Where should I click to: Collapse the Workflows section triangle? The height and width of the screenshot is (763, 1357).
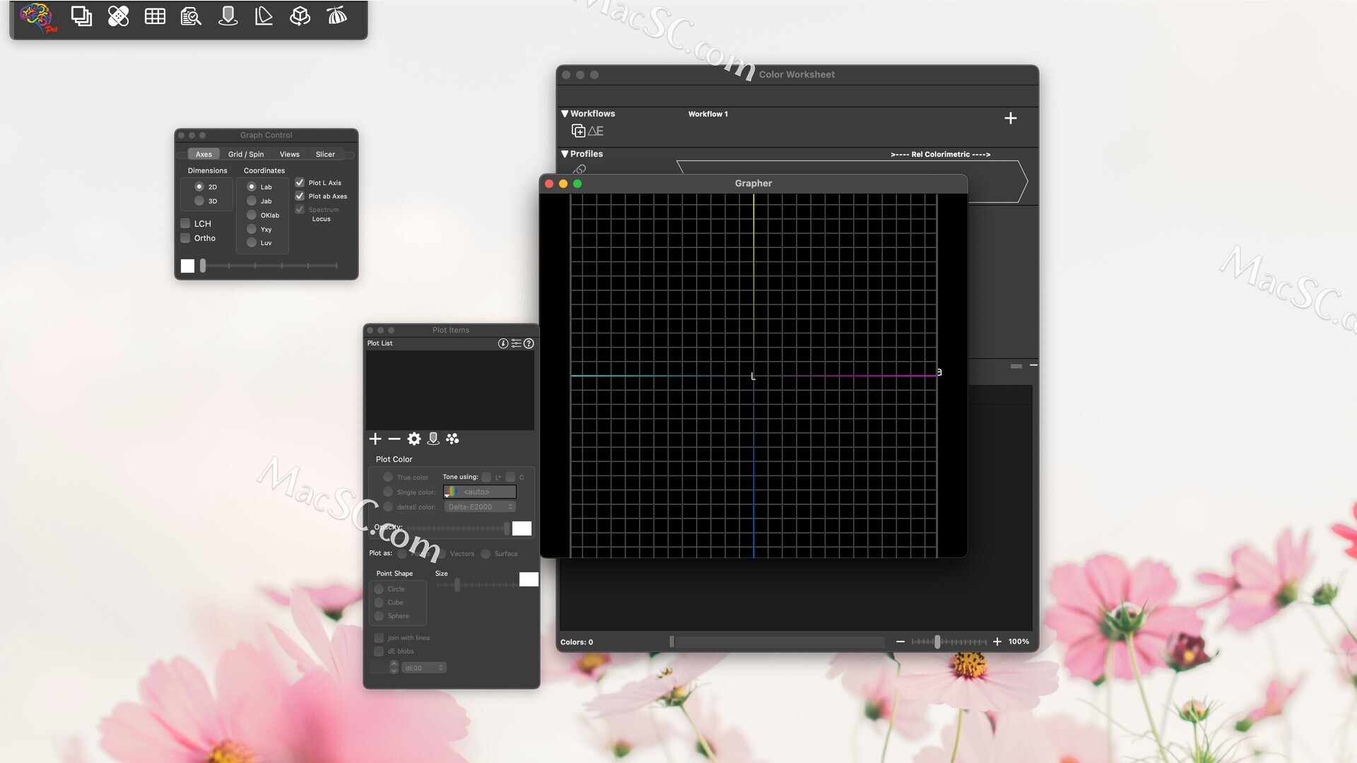[565, 114]
